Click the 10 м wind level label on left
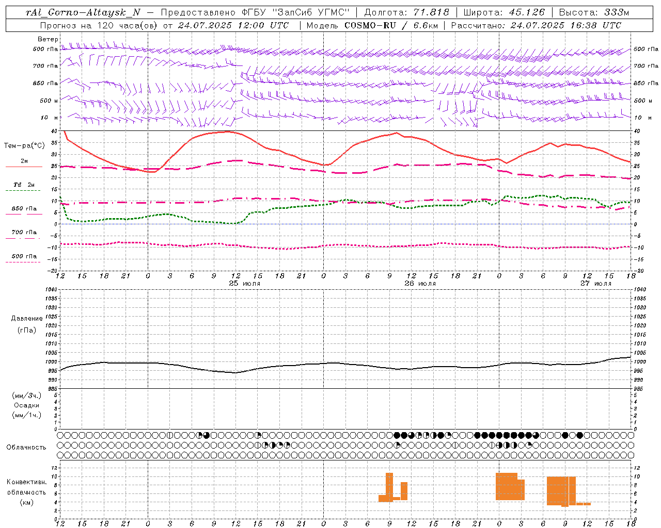Screen dimensions: 661x528 [x=50, y=118]
